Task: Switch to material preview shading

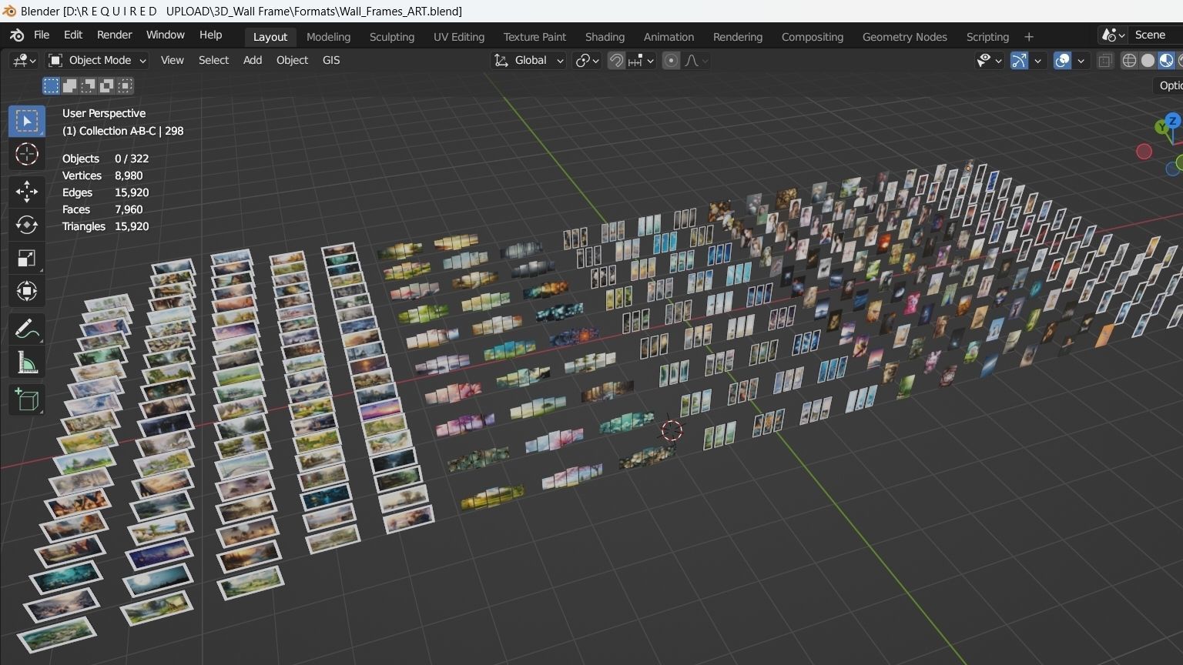Action: coord(1166,61)
